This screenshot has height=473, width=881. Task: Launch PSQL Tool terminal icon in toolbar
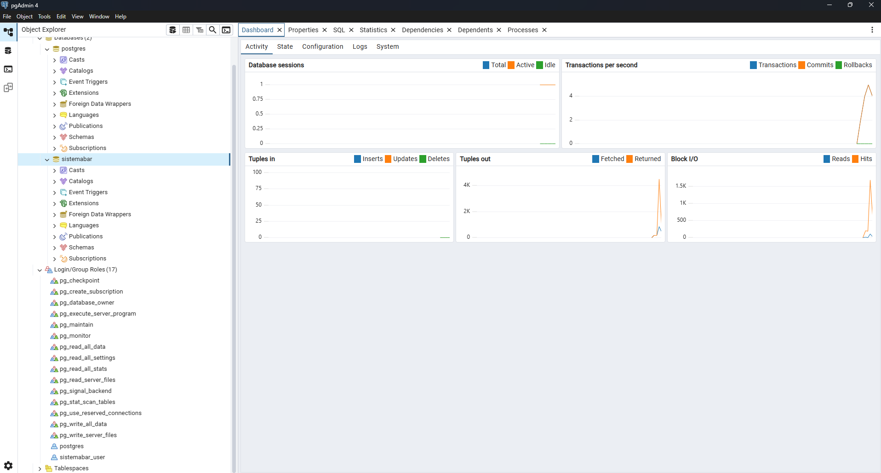pyautogui.click(x=226, y=30)
